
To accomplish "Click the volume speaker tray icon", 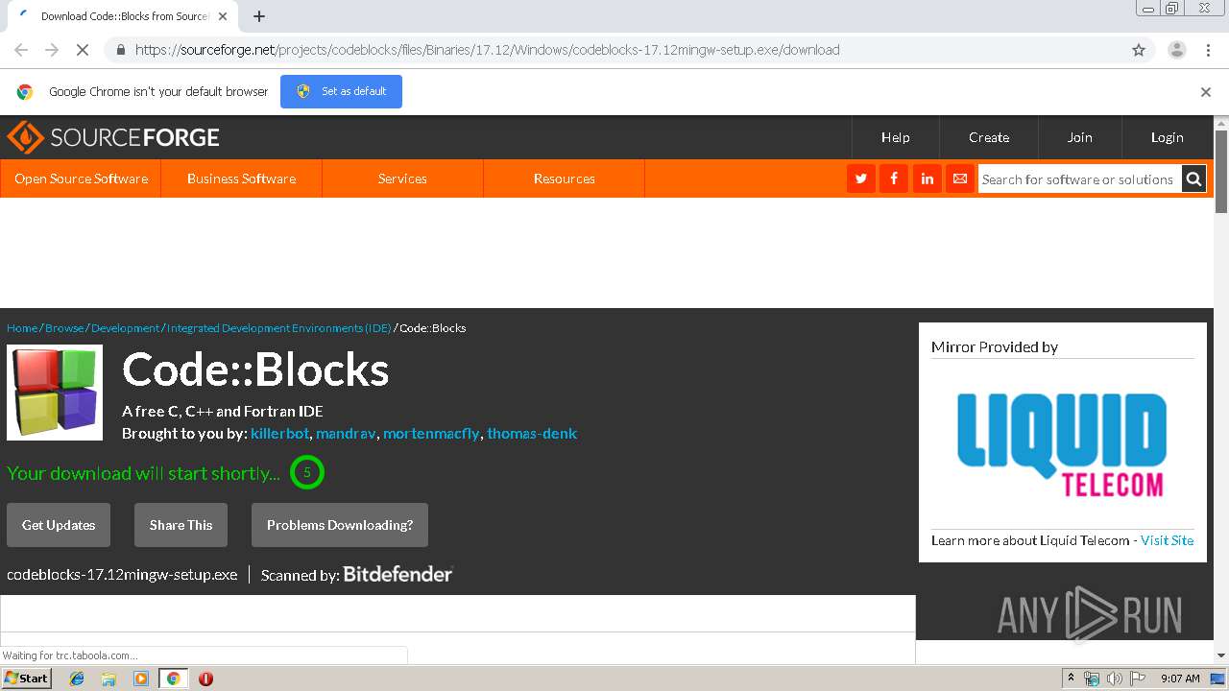I will 1115,679.
